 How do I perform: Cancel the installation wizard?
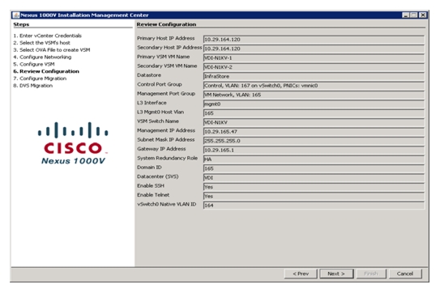[x=405, y=274]
